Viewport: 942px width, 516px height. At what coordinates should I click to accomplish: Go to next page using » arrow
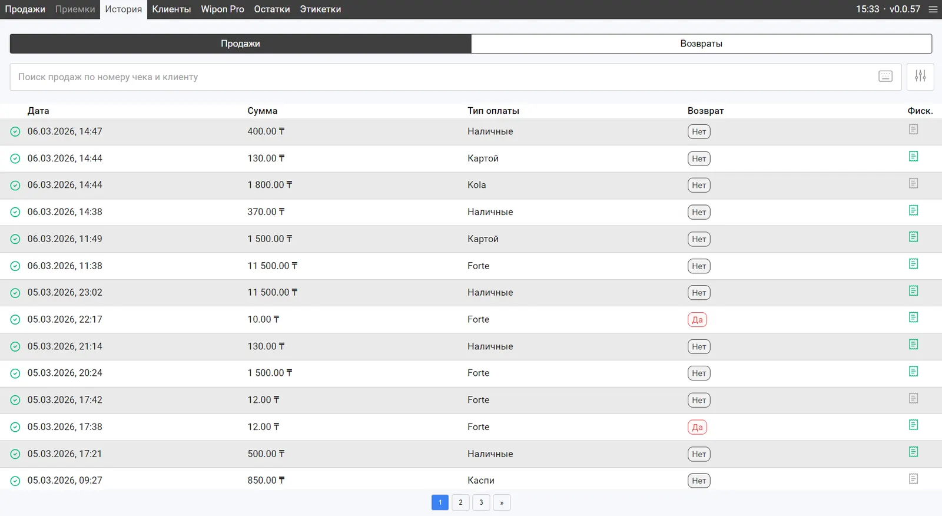[502, 502]
